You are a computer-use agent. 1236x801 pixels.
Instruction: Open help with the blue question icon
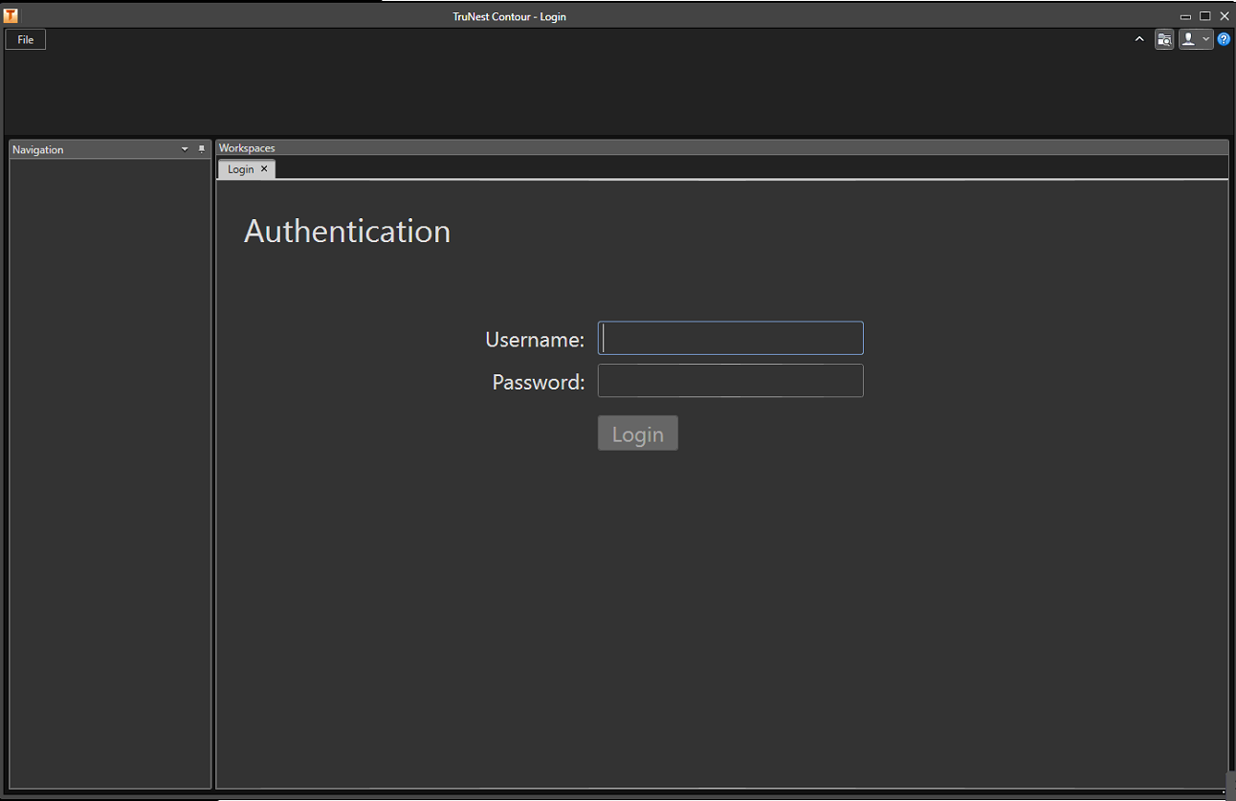point(1224,39)
